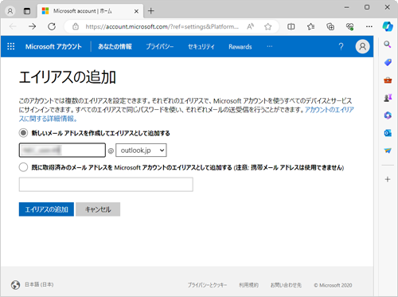Open the help question mark icon
Viewport: 398px width, 297px height.
[x=341, y=47]
